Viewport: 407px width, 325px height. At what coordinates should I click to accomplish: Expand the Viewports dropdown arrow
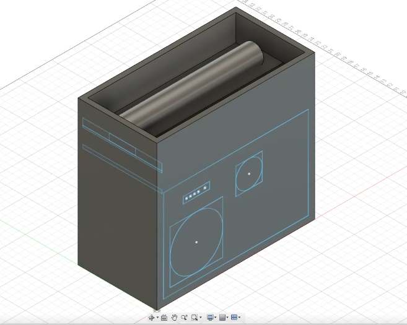coord(239,318)
